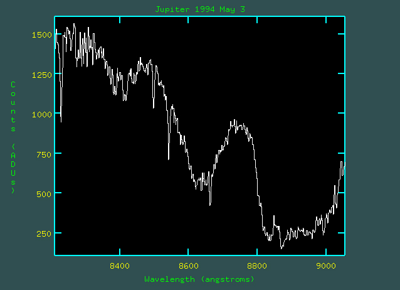Click the 8400 x-axis tick label

tap(120, 266)
